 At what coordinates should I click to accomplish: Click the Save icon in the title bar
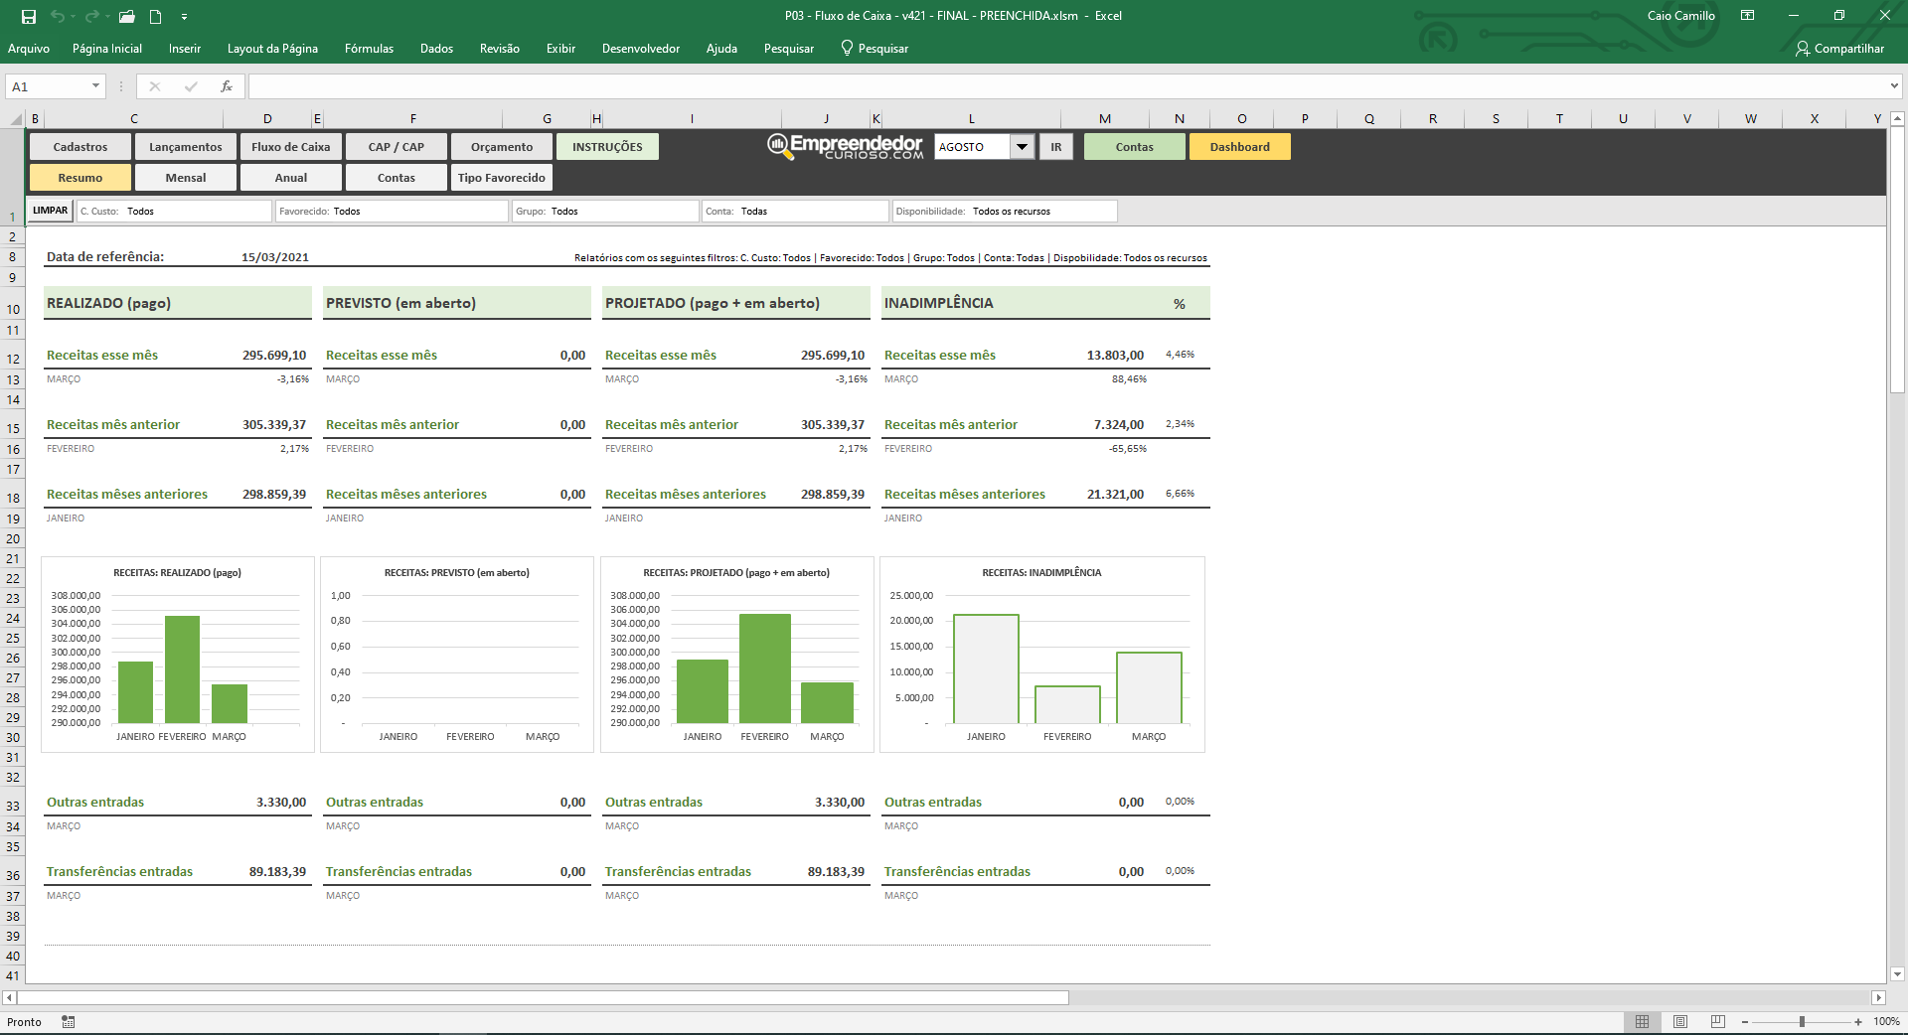click(29, 16)
